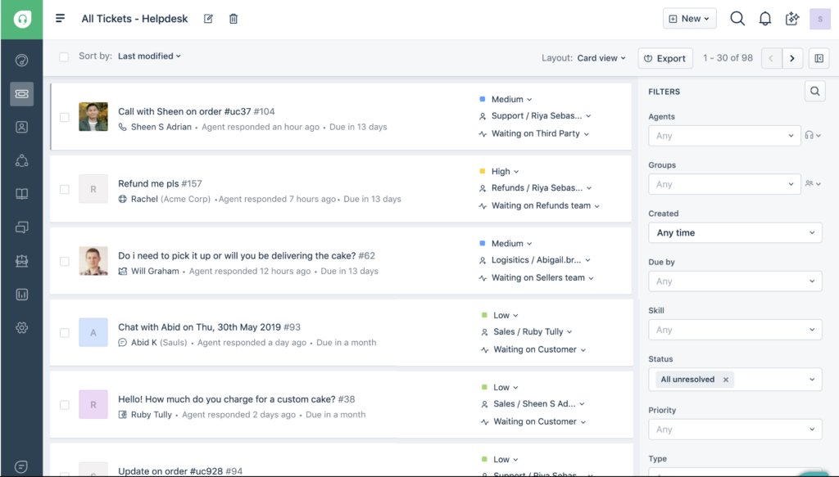Open ticket Chat with Abid on Thu
This screenshot has width=839, height=477.
point(209,327)
